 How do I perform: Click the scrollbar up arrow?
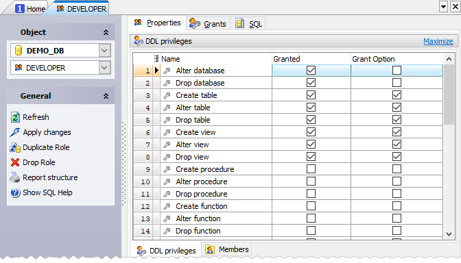pyautogui.click(x=449, y=59)
